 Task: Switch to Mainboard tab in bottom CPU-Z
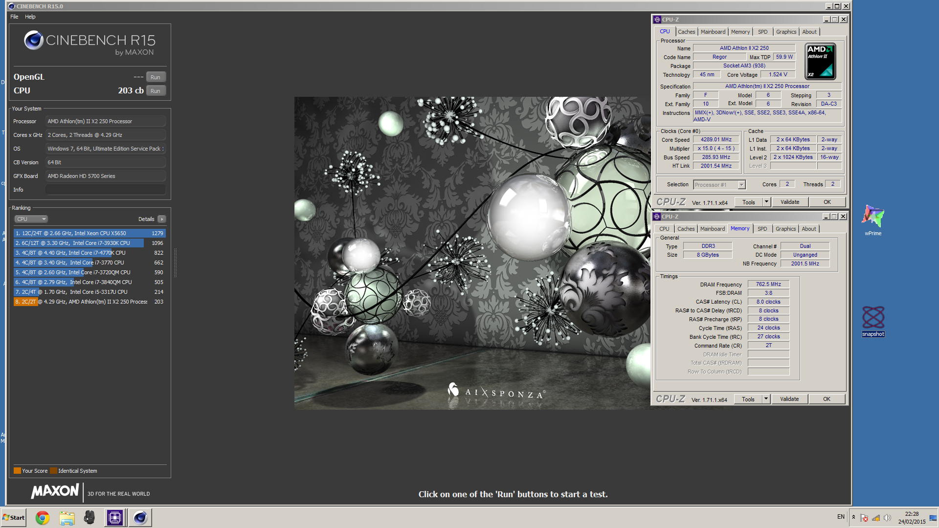tap(713, 229)
